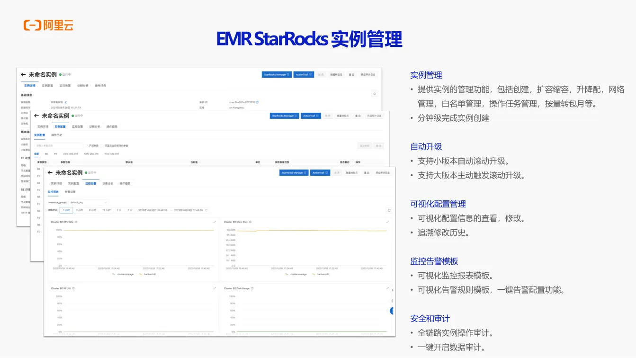Open 监控告警 tab in front monitoring window
This screenshot has height=358, width=636.
click(90, 183)
